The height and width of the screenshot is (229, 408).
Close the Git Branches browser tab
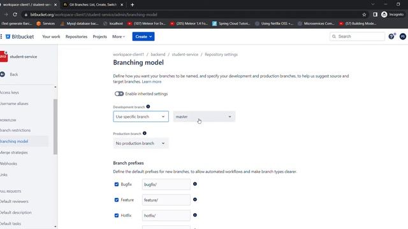tap(122, 4)
